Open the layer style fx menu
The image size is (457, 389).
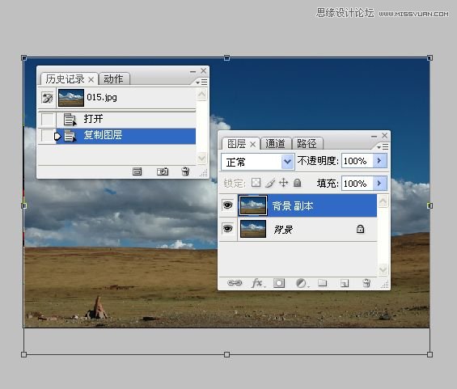coord(258,283)
